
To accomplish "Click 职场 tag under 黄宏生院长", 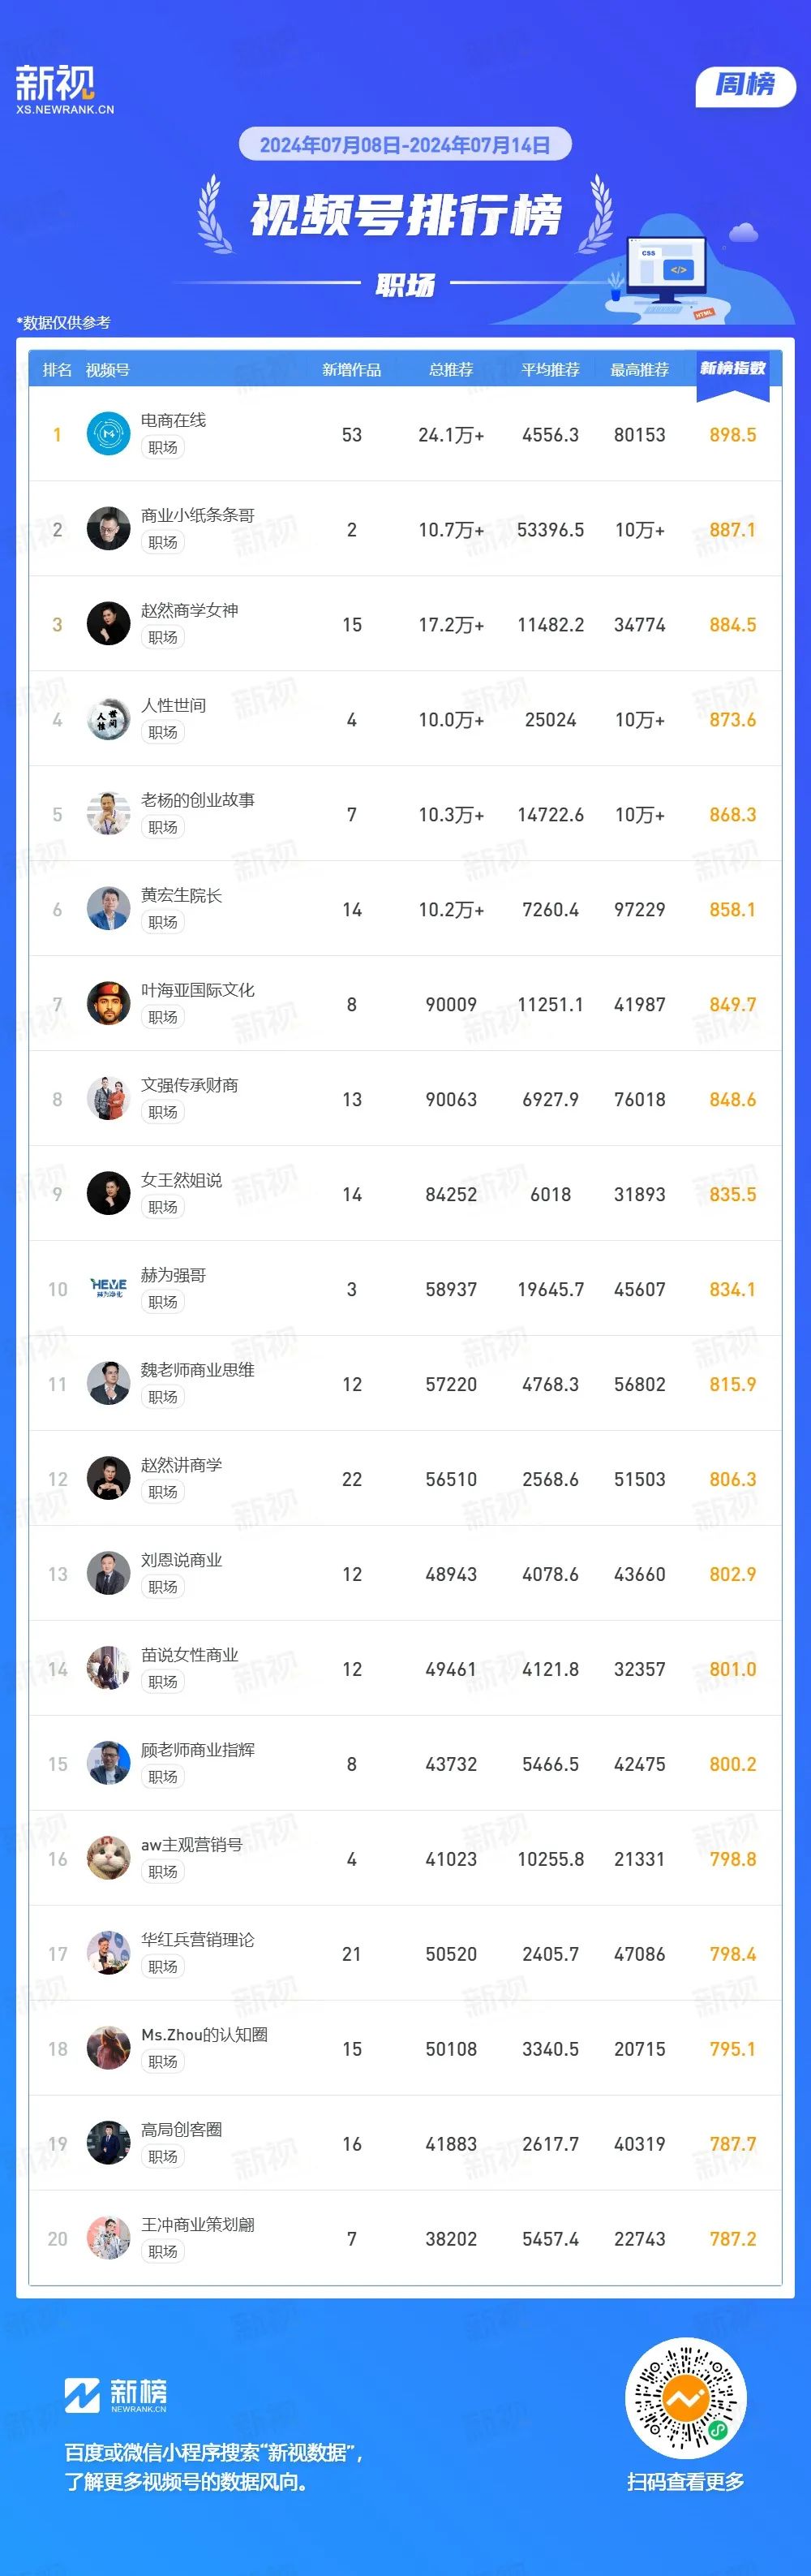I will (163, 922).
